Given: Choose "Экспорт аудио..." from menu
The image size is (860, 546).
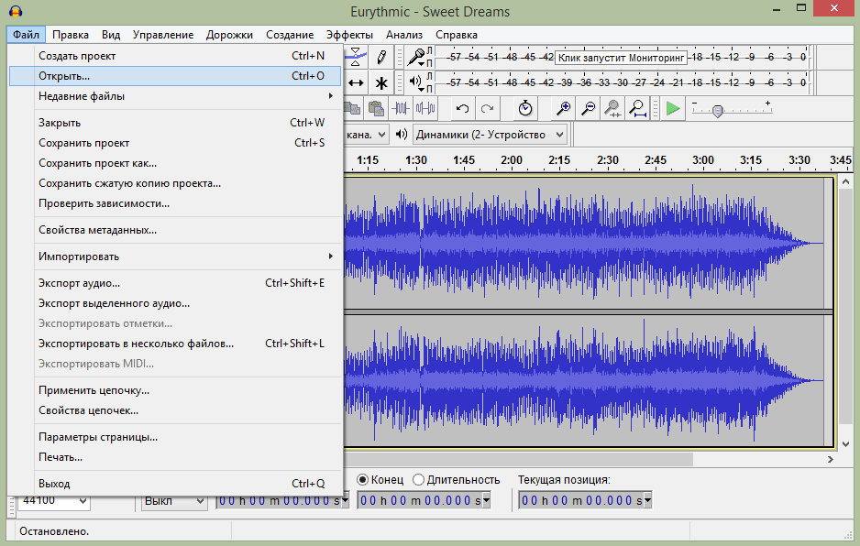Looking at the screenshot, I should tap(80, 283).
